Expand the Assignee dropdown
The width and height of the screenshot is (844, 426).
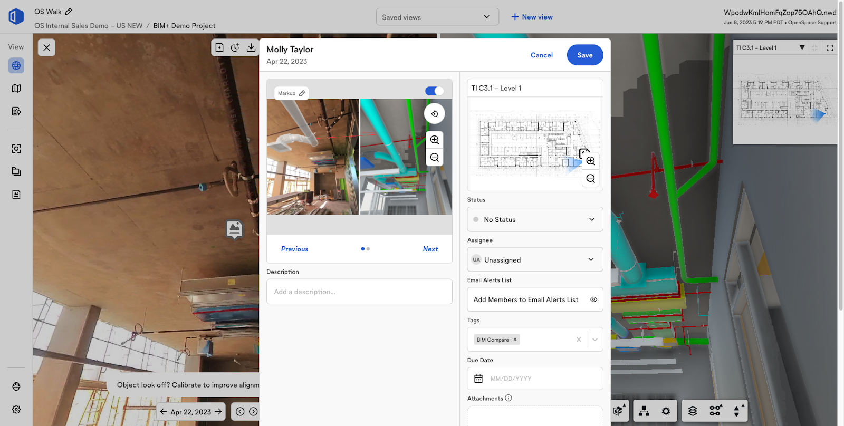[x=535, y=259]
